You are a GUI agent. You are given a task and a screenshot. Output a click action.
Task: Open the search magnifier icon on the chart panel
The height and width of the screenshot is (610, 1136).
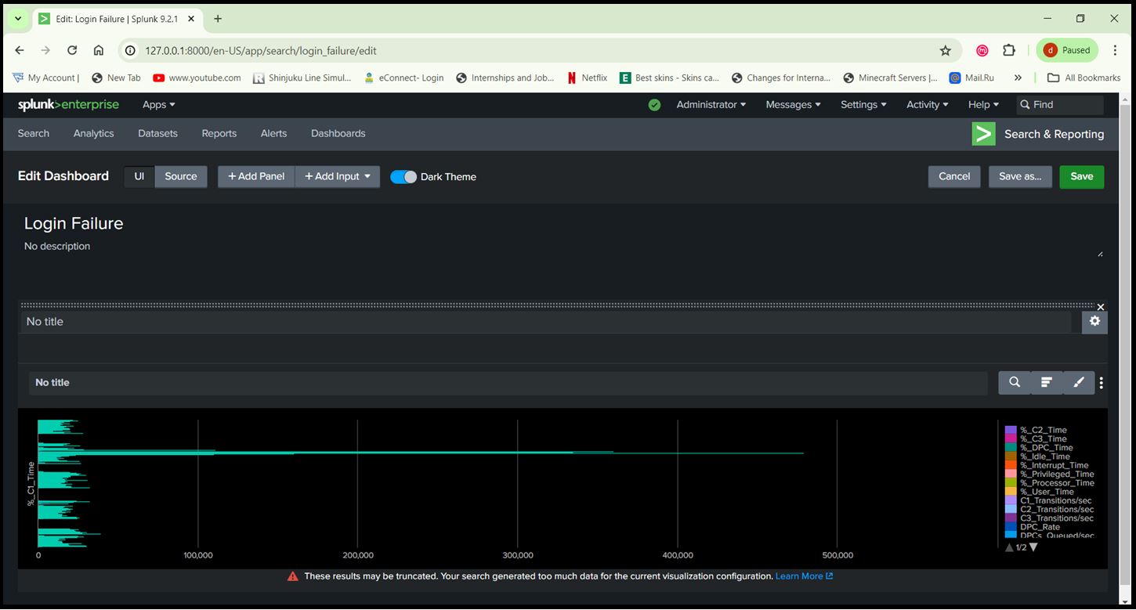click(1015, 382)
